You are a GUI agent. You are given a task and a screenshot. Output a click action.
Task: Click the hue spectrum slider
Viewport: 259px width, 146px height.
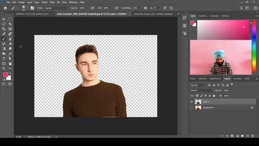tap(254, 46)
